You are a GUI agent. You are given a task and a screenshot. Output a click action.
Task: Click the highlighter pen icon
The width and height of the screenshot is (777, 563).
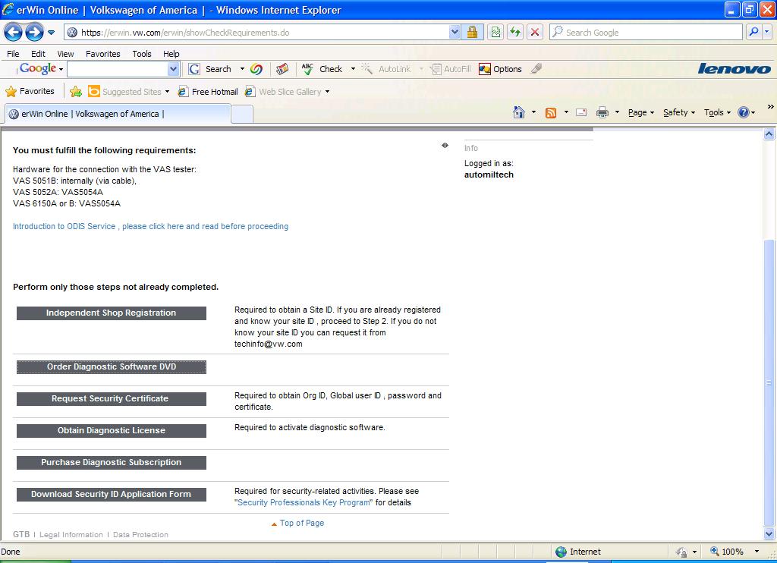pyautogui.click(x=536, y=69)
